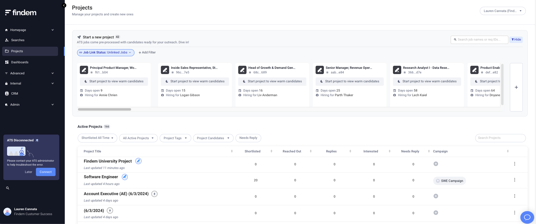This screenshot has width=536, height=224.
Task: Click the Findem logo
Action: 21,13
